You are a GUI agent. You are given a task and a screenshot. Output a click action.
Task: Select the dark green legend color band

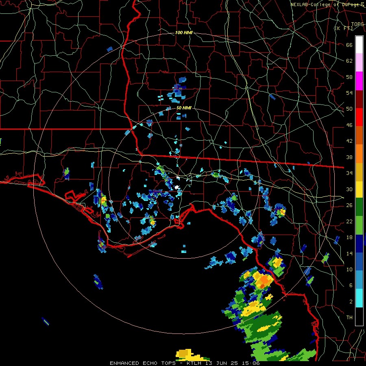[x=359, y=207]
